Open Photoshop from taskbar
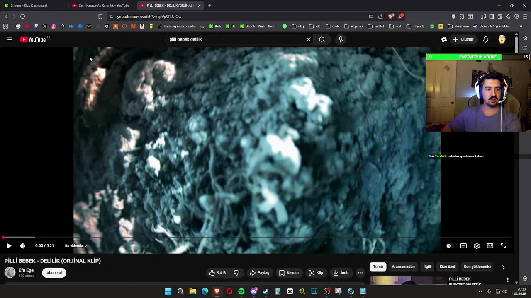531x298 pixels. 314,291
